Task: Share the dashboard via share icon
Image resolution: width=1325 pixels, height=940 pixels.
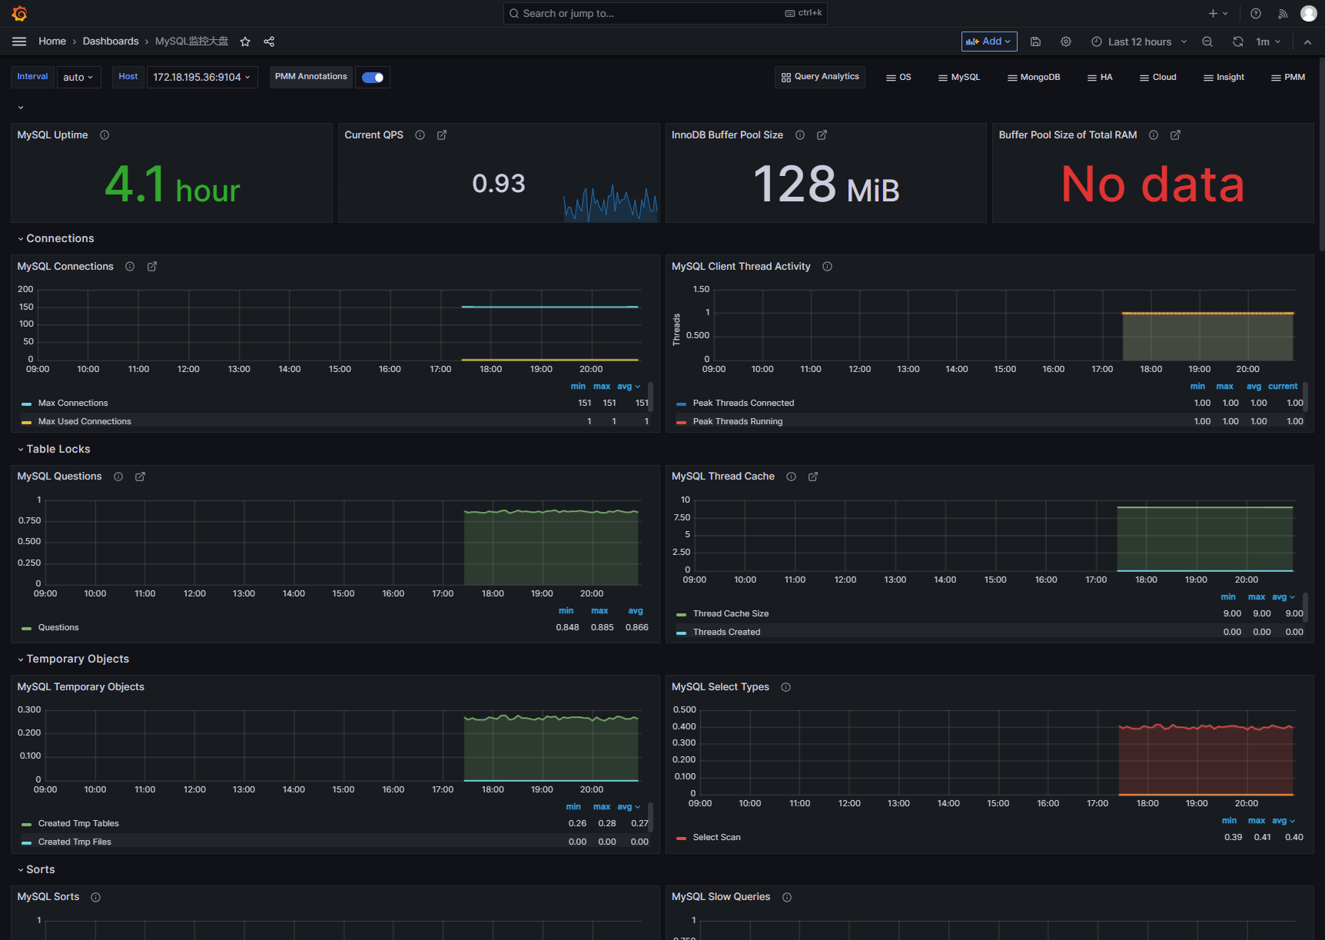Action: 269,42
